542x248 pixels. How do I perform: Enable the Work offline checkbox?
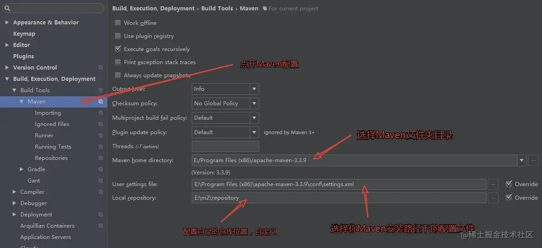(118, 23)
